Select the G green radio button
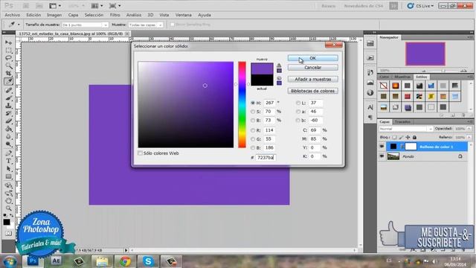This screenshot has width=476, height=268. point(253,139)
